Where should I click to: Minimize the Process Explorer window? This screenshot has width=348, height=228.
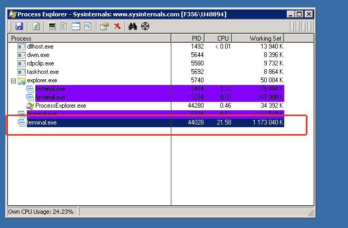[291, 14]
